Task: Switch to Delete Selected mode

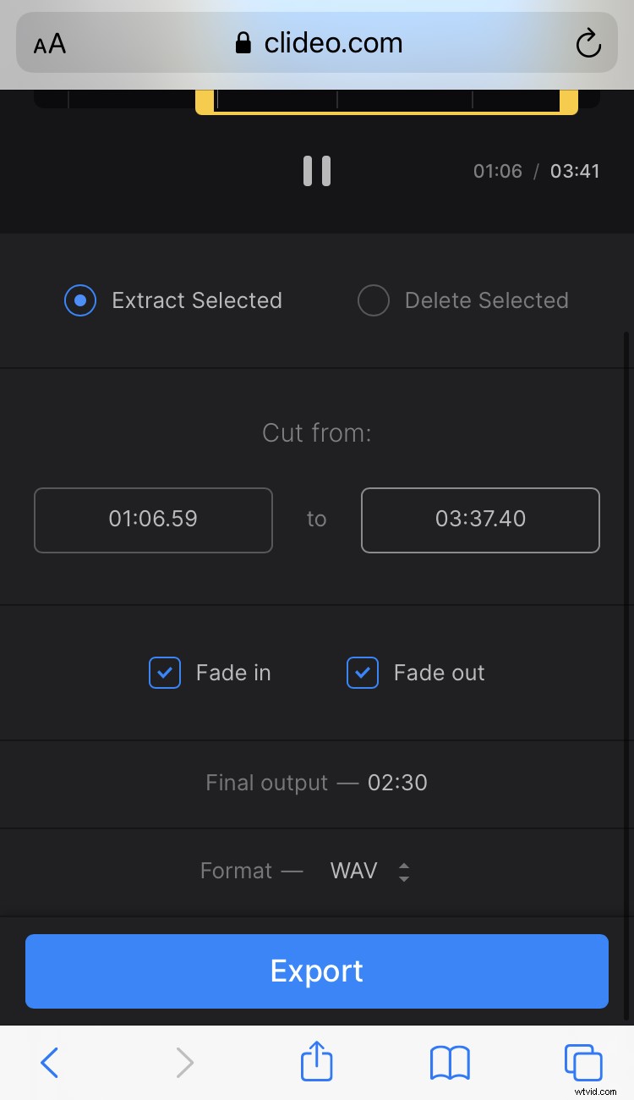Action: [374, 300]
